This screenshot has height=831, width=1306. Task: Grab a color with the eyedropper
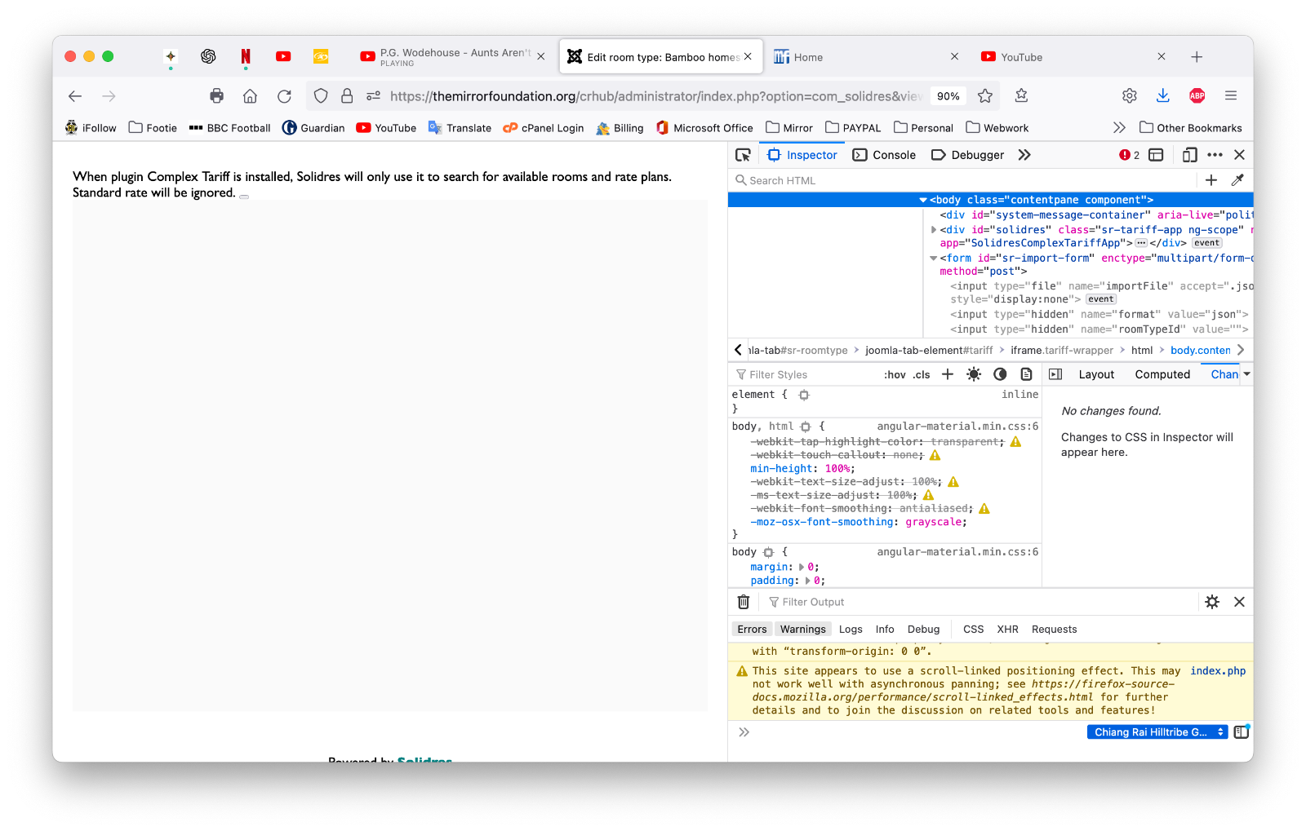(1237, 180)
